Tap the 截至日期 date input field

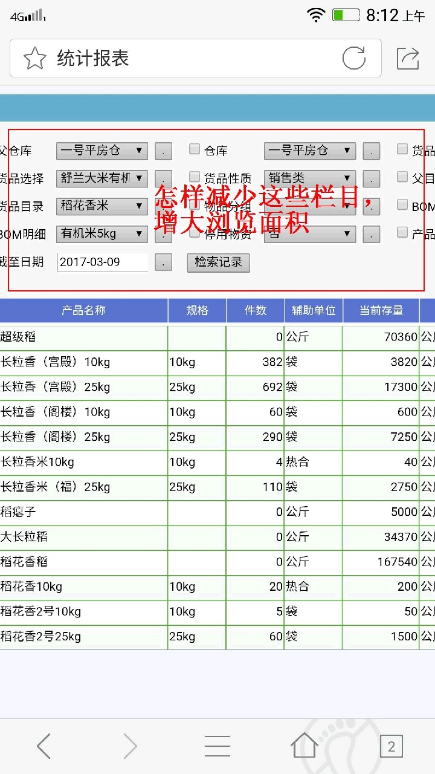click(103, 262)
